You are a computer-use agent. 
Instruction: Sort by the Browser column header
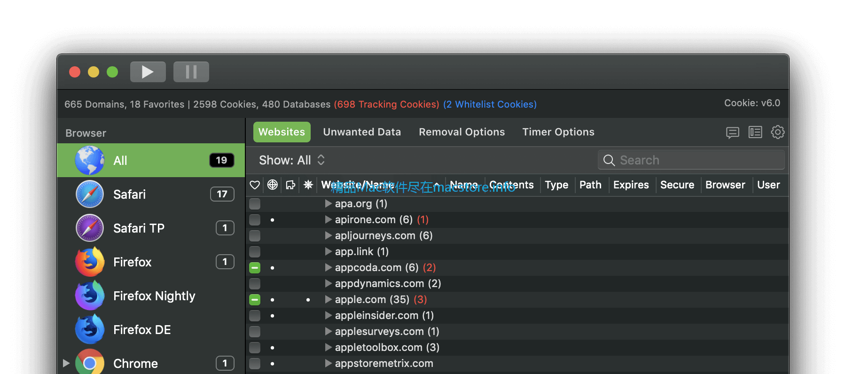[725, 185]
